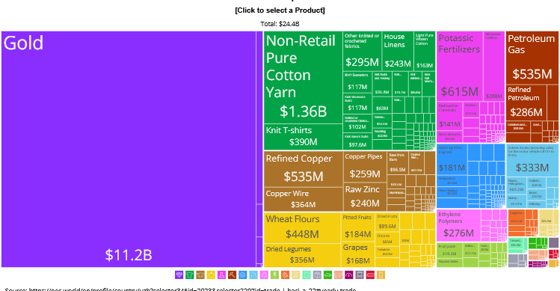The height and width of the screenshot is (291, 560).
Task: Select the green t-shirt textiles icon
Action: 190,275
